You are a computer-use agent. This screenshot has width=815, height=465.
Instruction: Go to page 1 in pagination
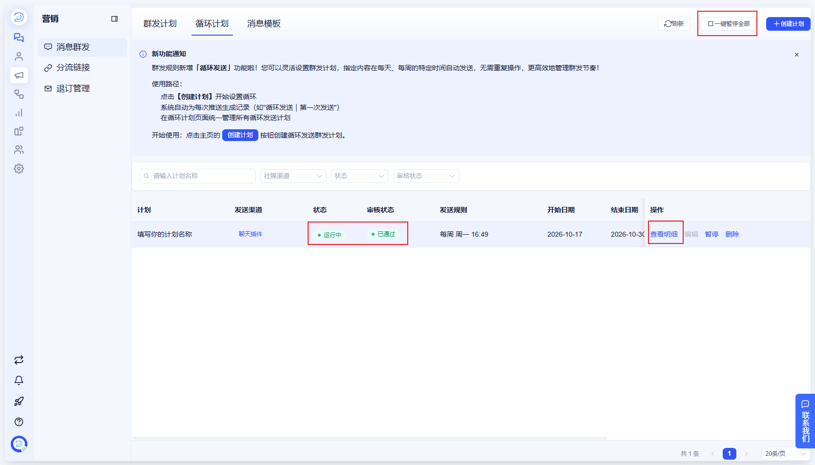point(729,454)
